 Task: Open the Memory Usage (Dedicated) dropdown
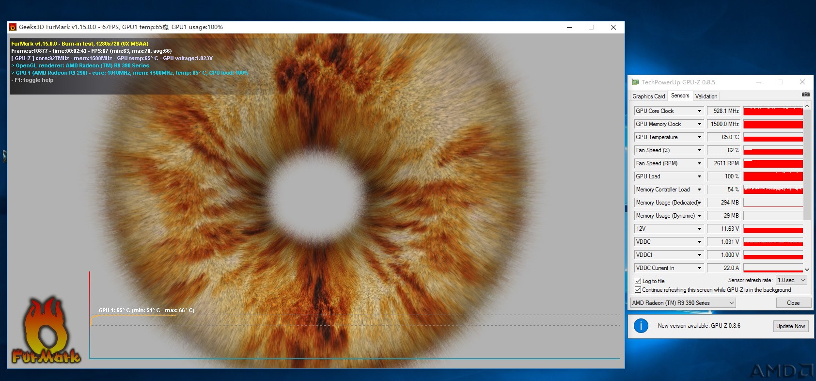point(699,203)
